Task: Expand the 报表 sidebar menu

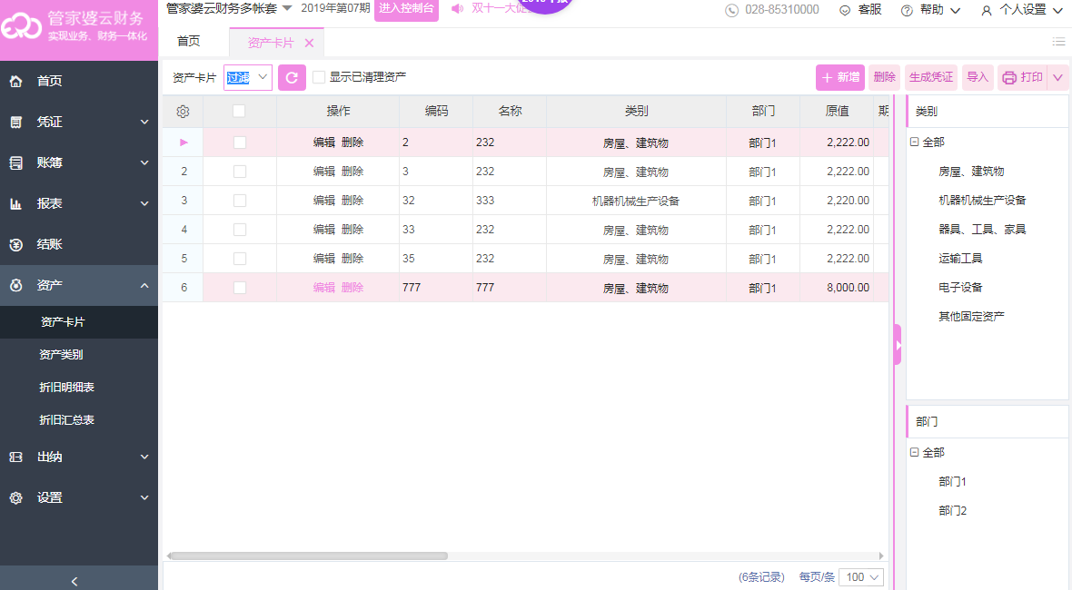Action: tap(144, 203)
